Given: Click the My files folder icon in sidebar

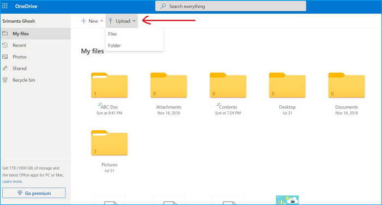Looking at the screenshot, I should coord(5,33).
